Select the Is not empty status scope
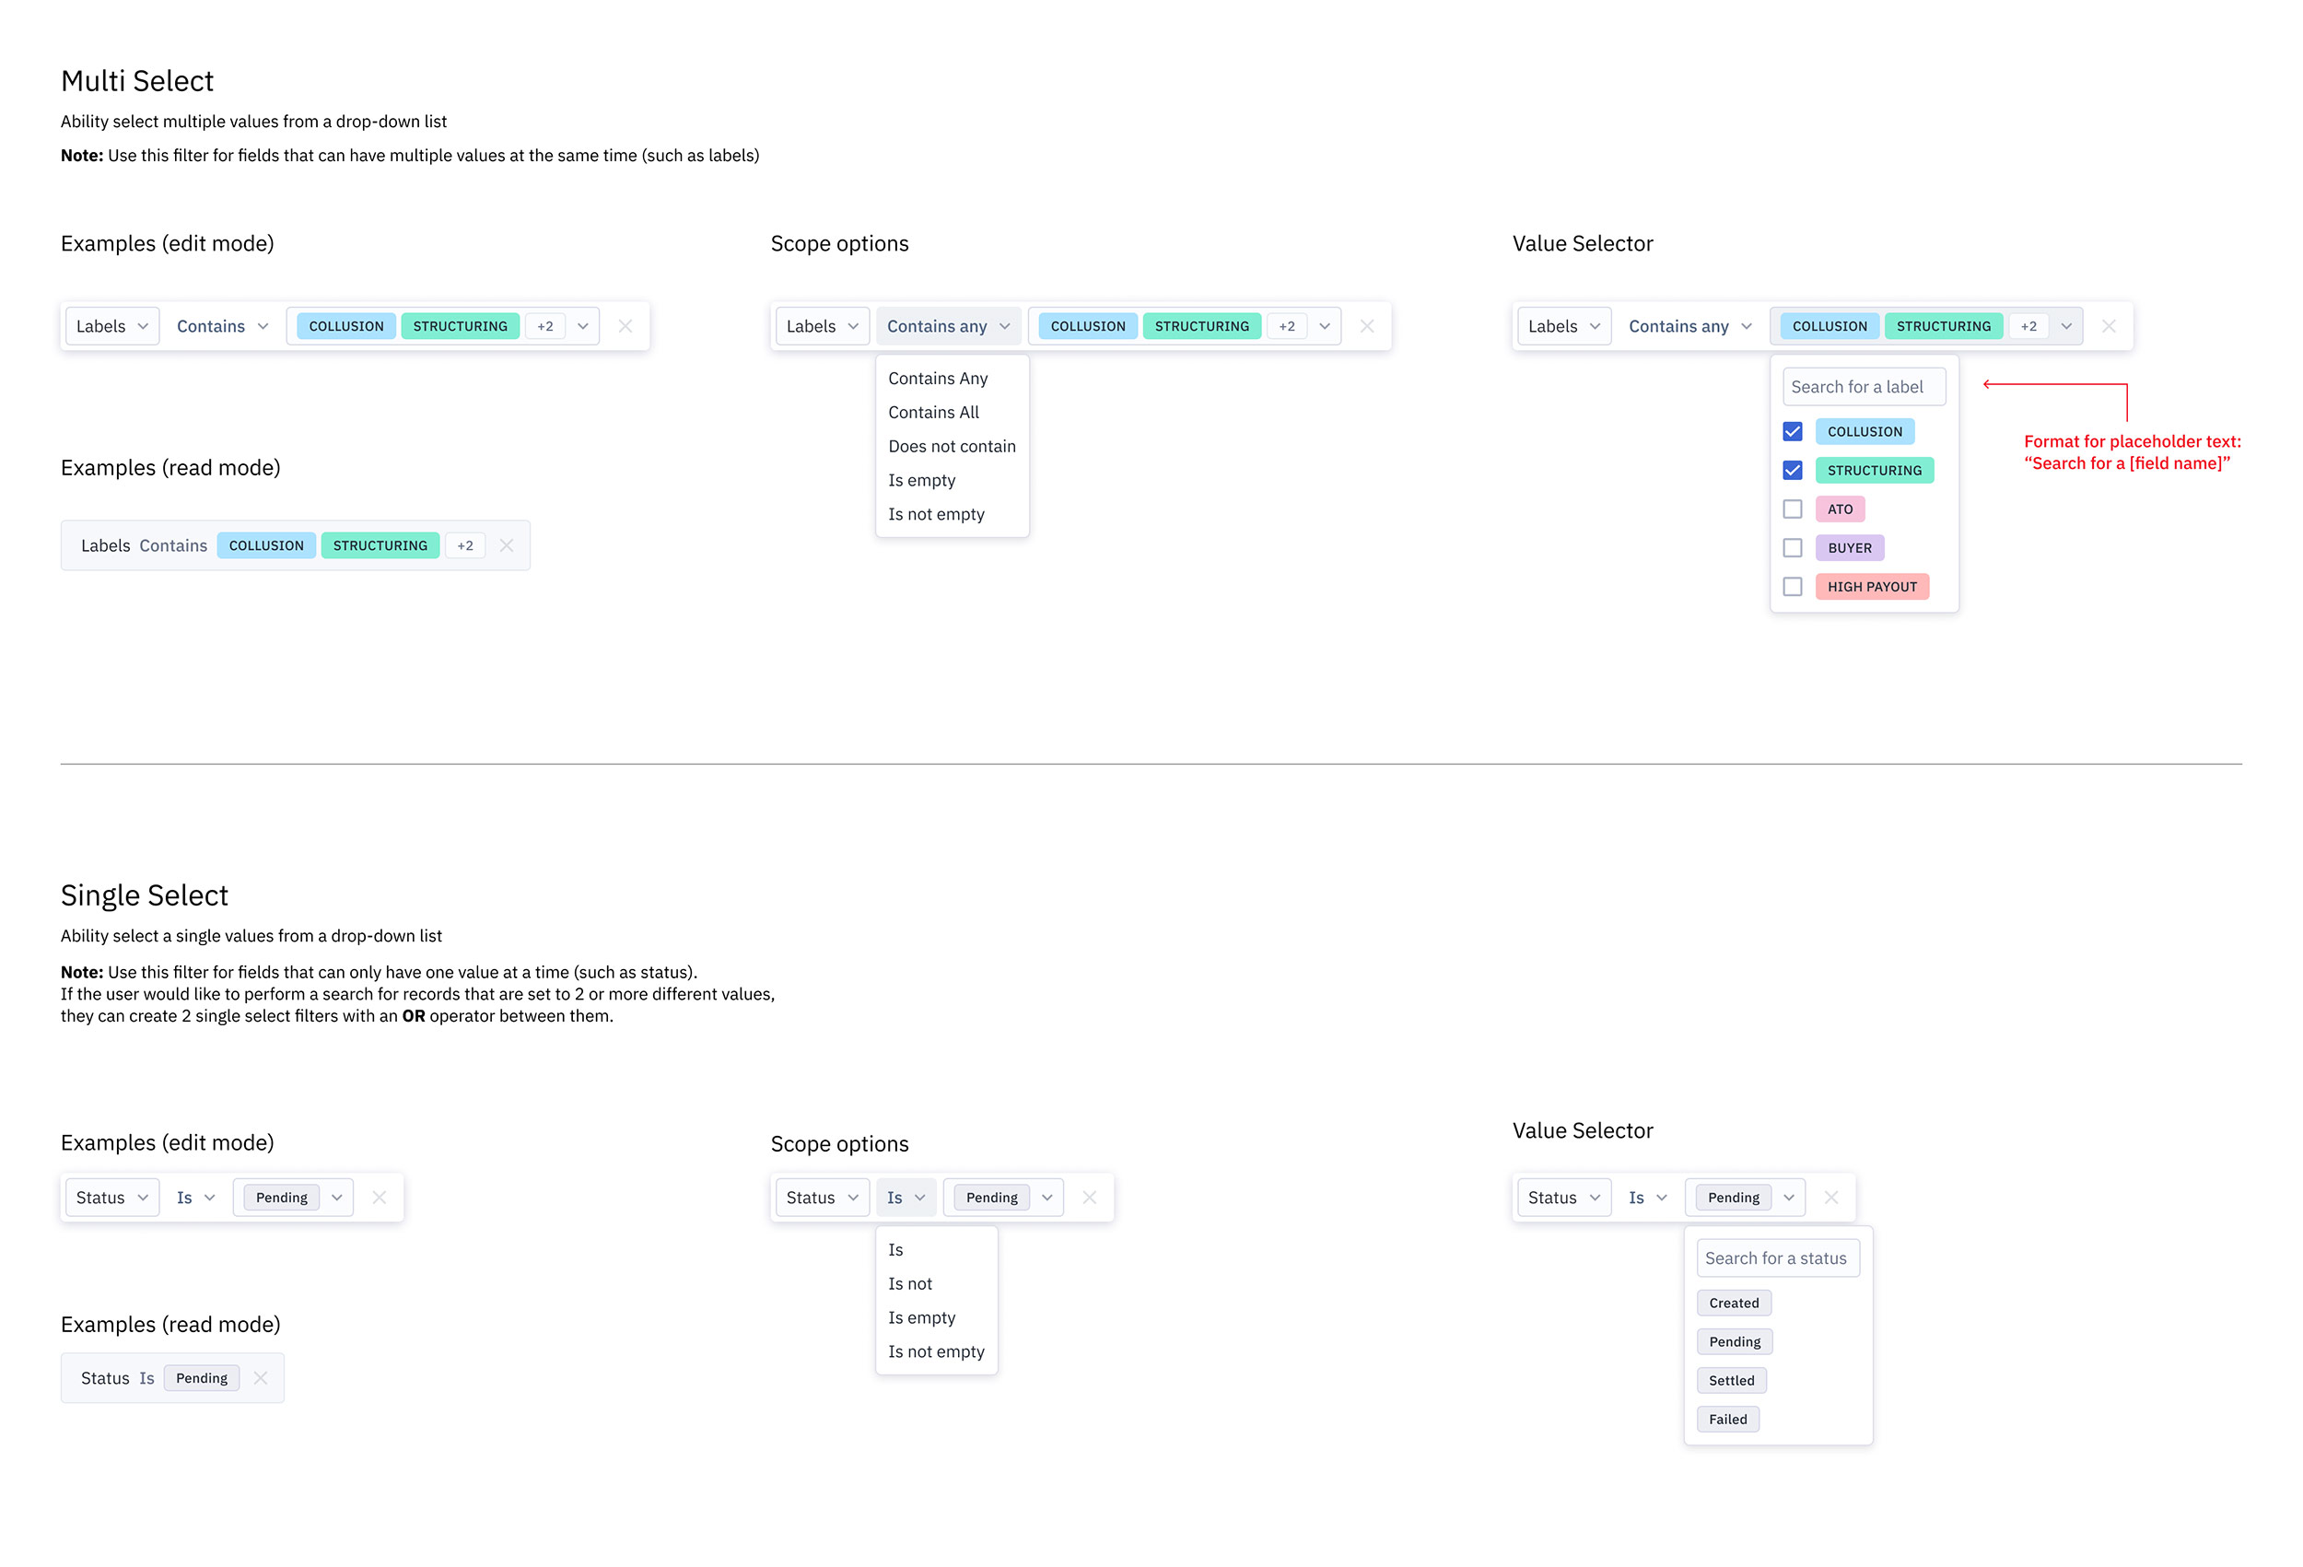Screen dimensions: 2303x1567 tap(935, 1352)
